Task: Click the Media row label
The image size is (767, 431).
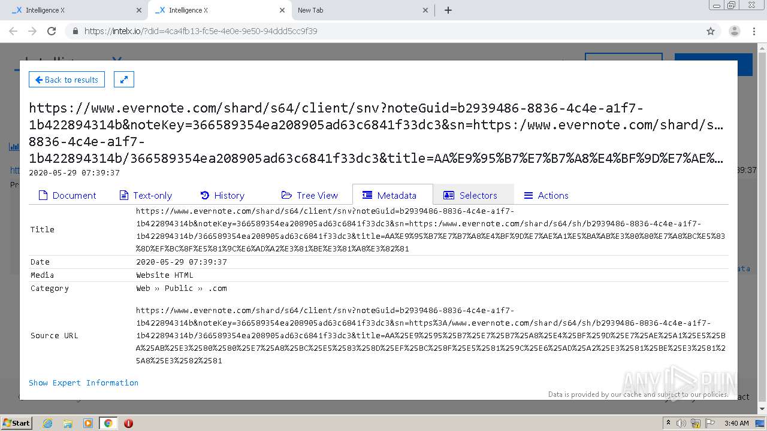Action: coord(43,275)
